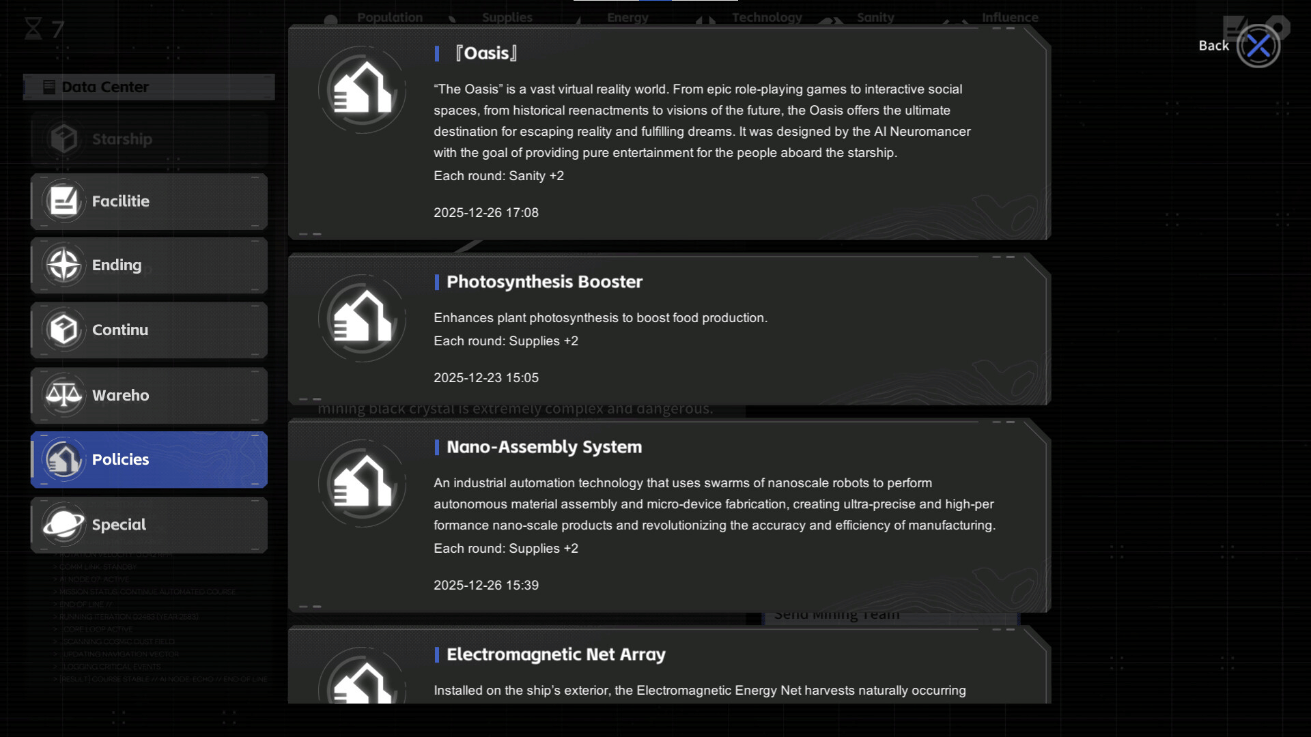Click the Nano-Assembly System emblem icon
The height and width of the screenshot is (737, 1311).
pyautogui.click(x=362, y=484)
